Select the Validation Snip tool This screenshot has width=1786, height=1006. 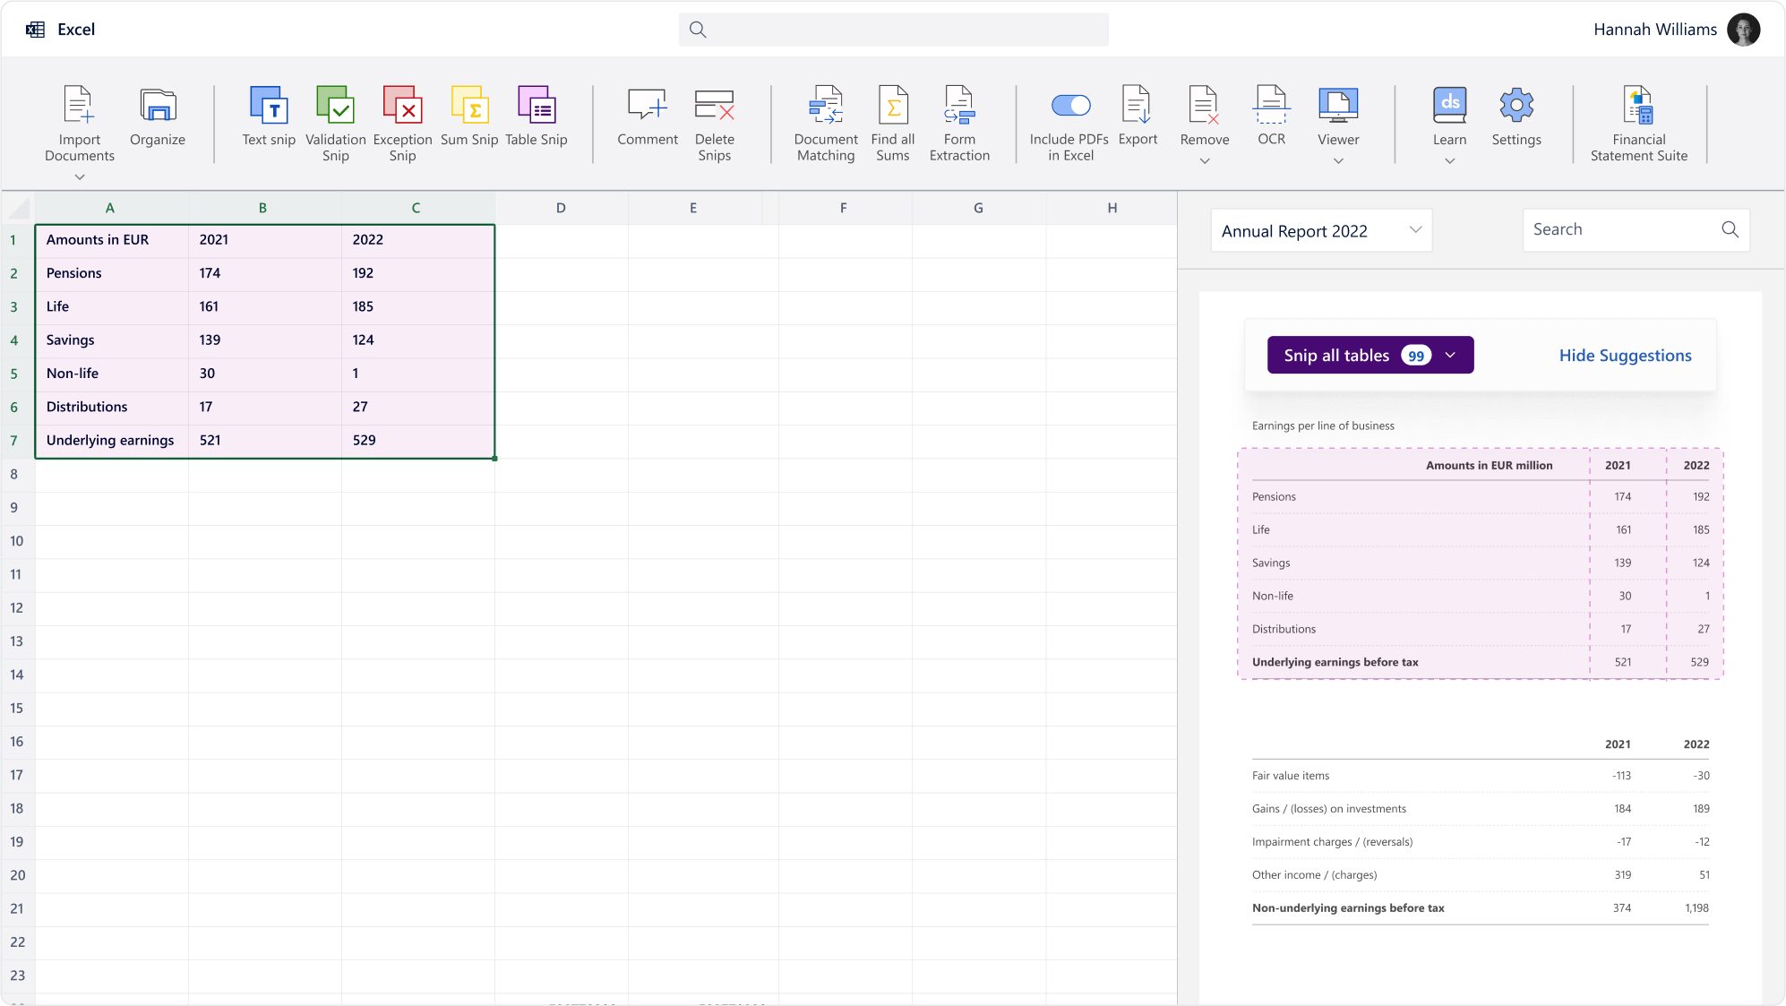pos(335,124)
